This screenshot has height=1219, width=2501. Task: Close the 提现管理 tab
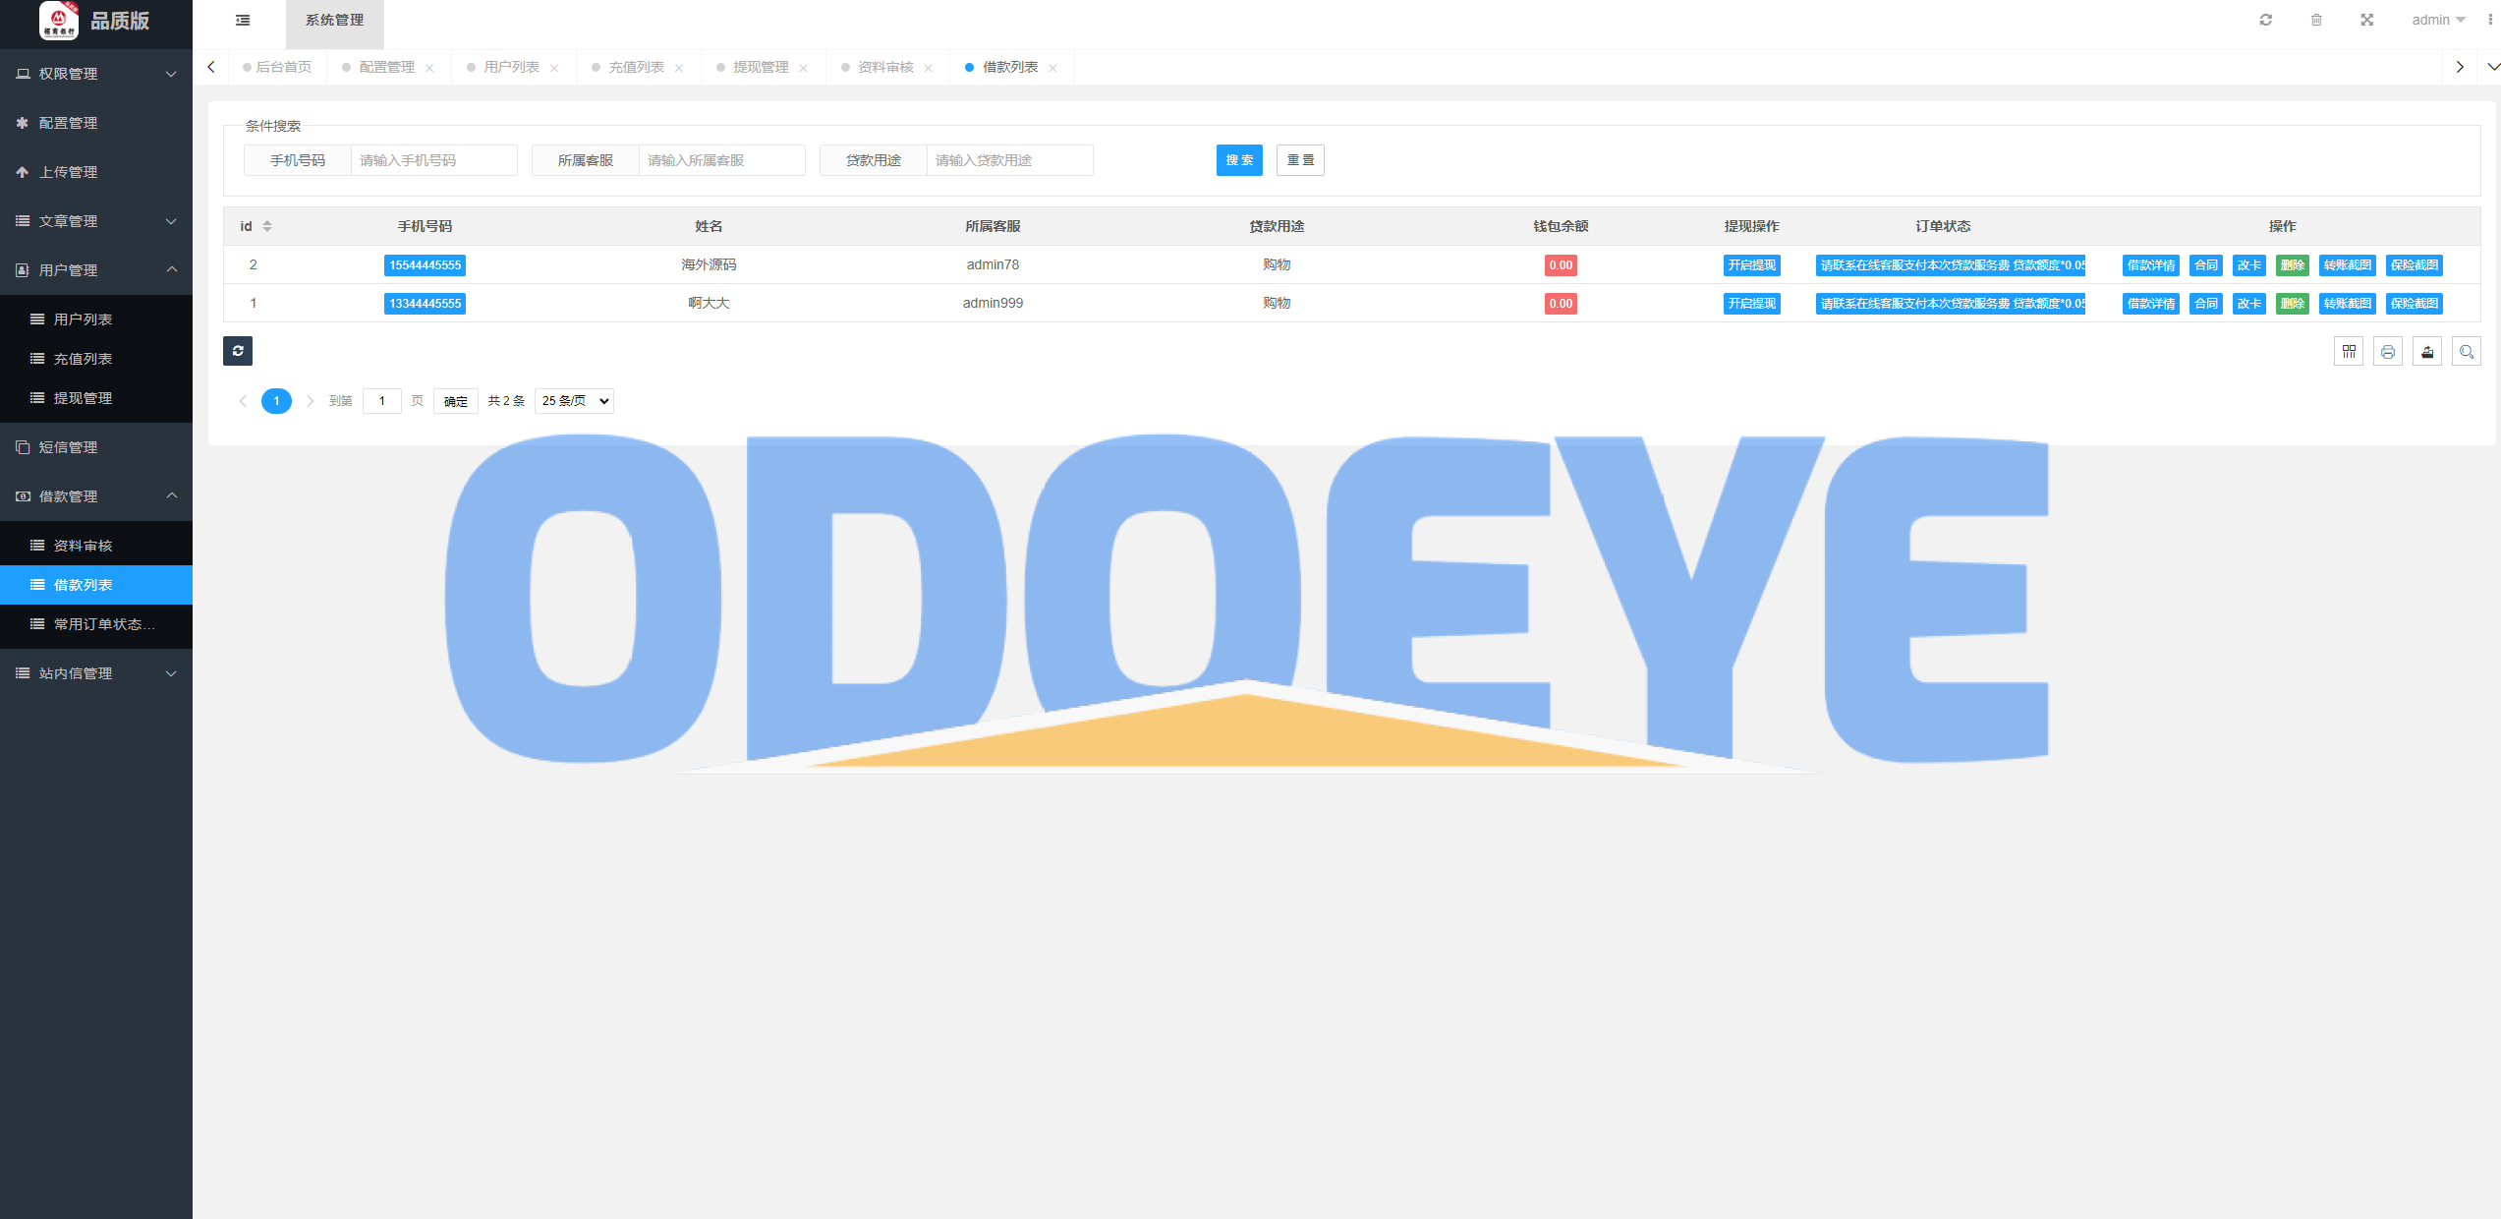point(804,68)
